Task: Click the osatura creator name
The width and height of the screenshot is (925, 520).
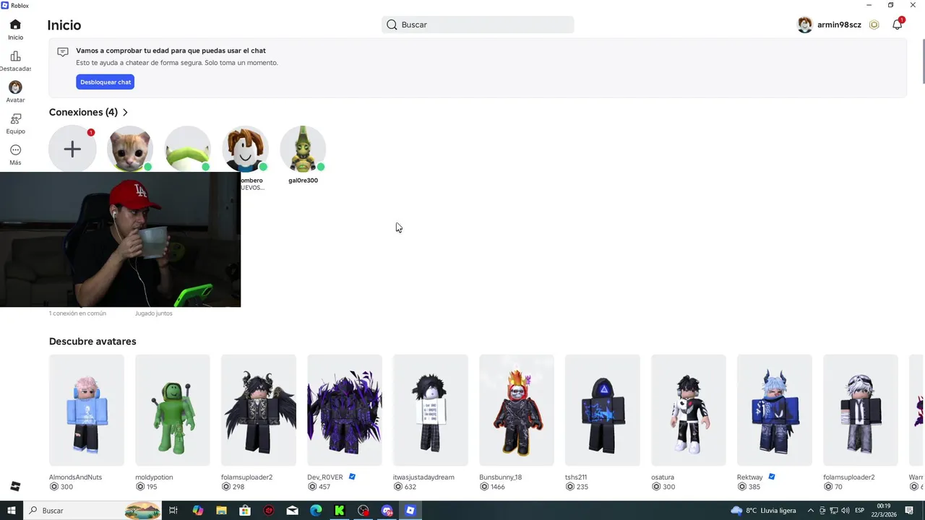Action: point(663,477)
